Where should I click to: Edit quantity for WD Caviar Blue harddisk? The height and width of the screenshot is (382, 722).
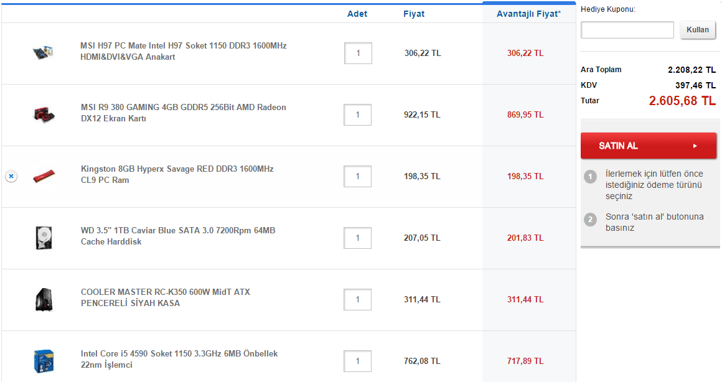pos(358,238)
